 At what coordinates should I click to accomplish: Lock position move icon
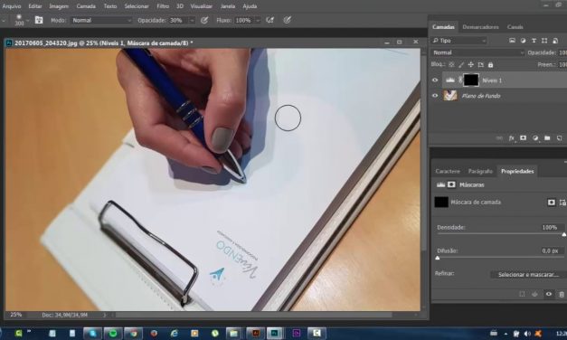click(471, 65)
